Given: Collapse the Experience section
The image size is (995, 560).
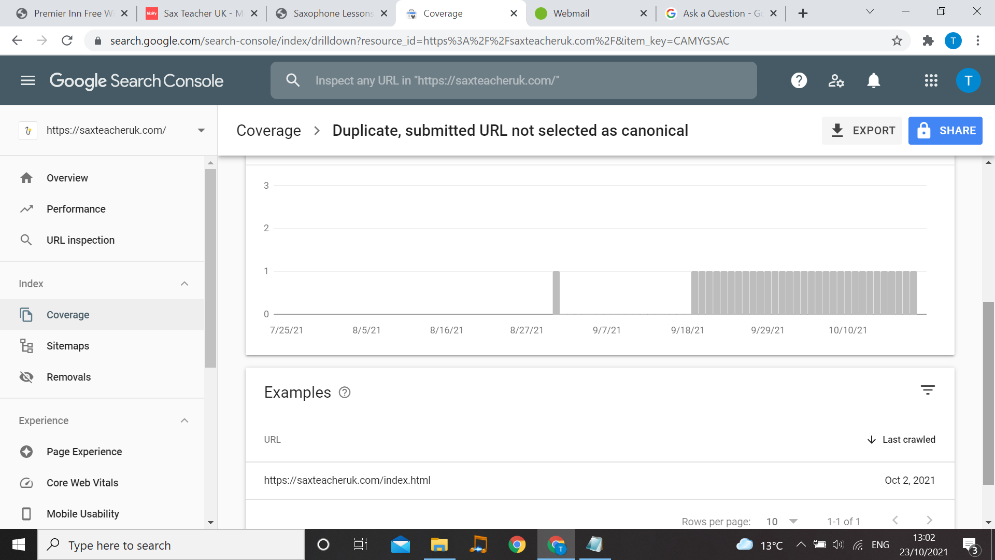Looking at the screenshot, I should click(x=184, y=421).
